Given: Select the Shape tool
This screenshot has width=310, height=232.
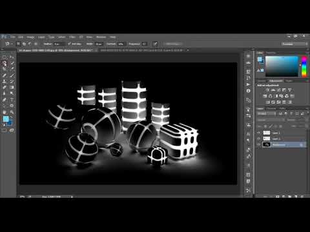Looking at the screenshot, I should (12, 106).
